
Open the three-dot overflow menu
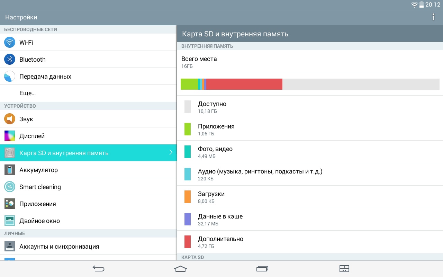433,17
